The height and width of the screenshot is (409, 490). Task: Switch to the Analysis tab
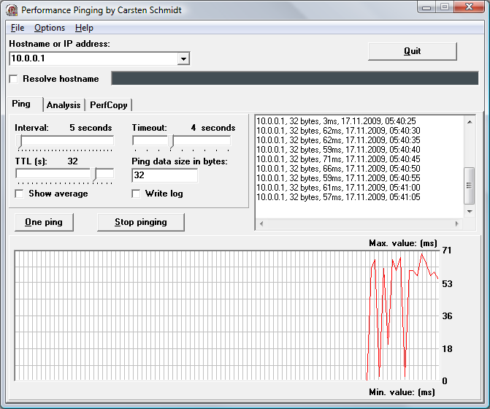point(64,105)
